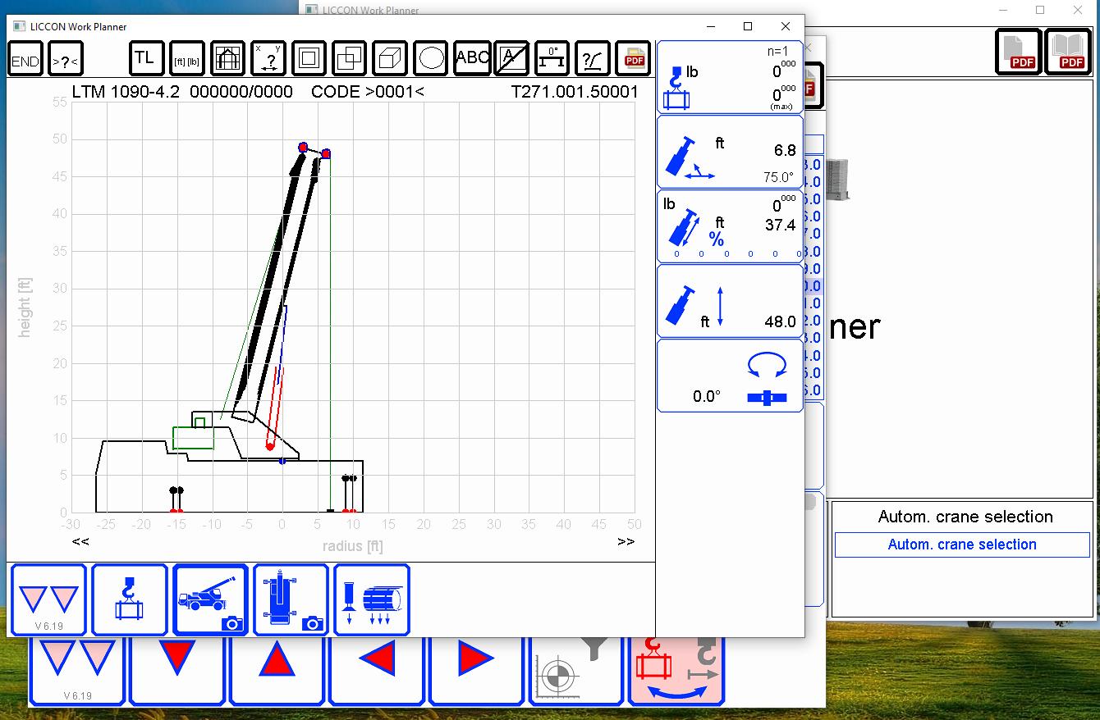Toggle the red load swap hook button
The image size is (1100, 720).
click(676, 670)
